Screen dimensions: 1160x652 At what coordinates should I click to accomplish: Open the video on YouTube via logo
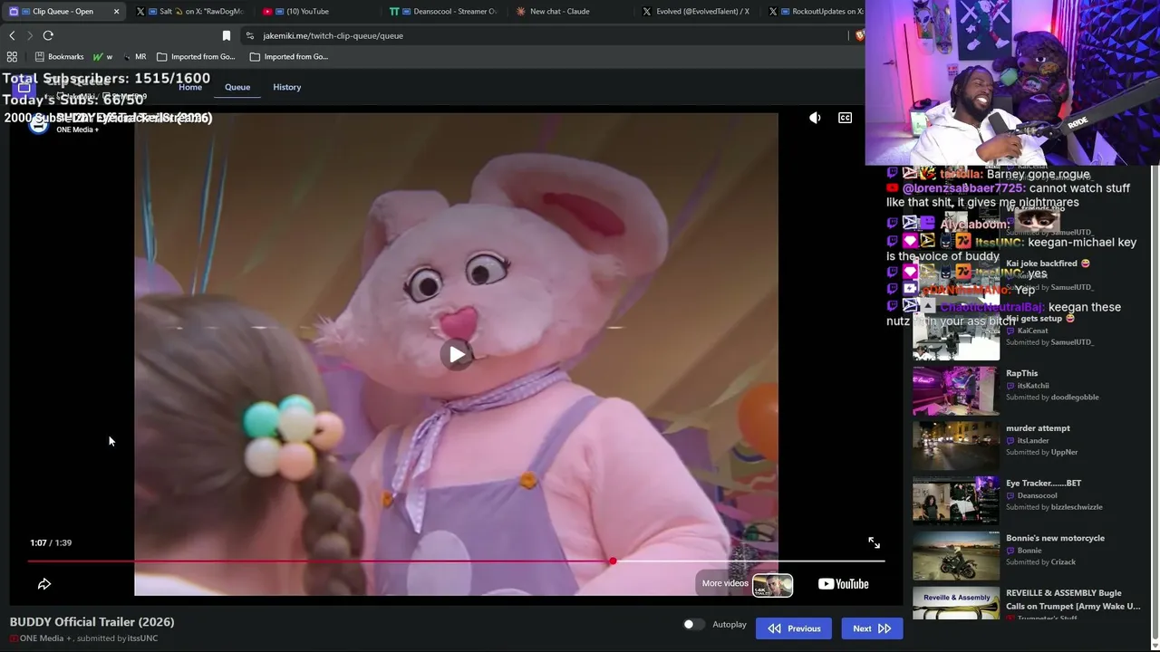[843, 584]
